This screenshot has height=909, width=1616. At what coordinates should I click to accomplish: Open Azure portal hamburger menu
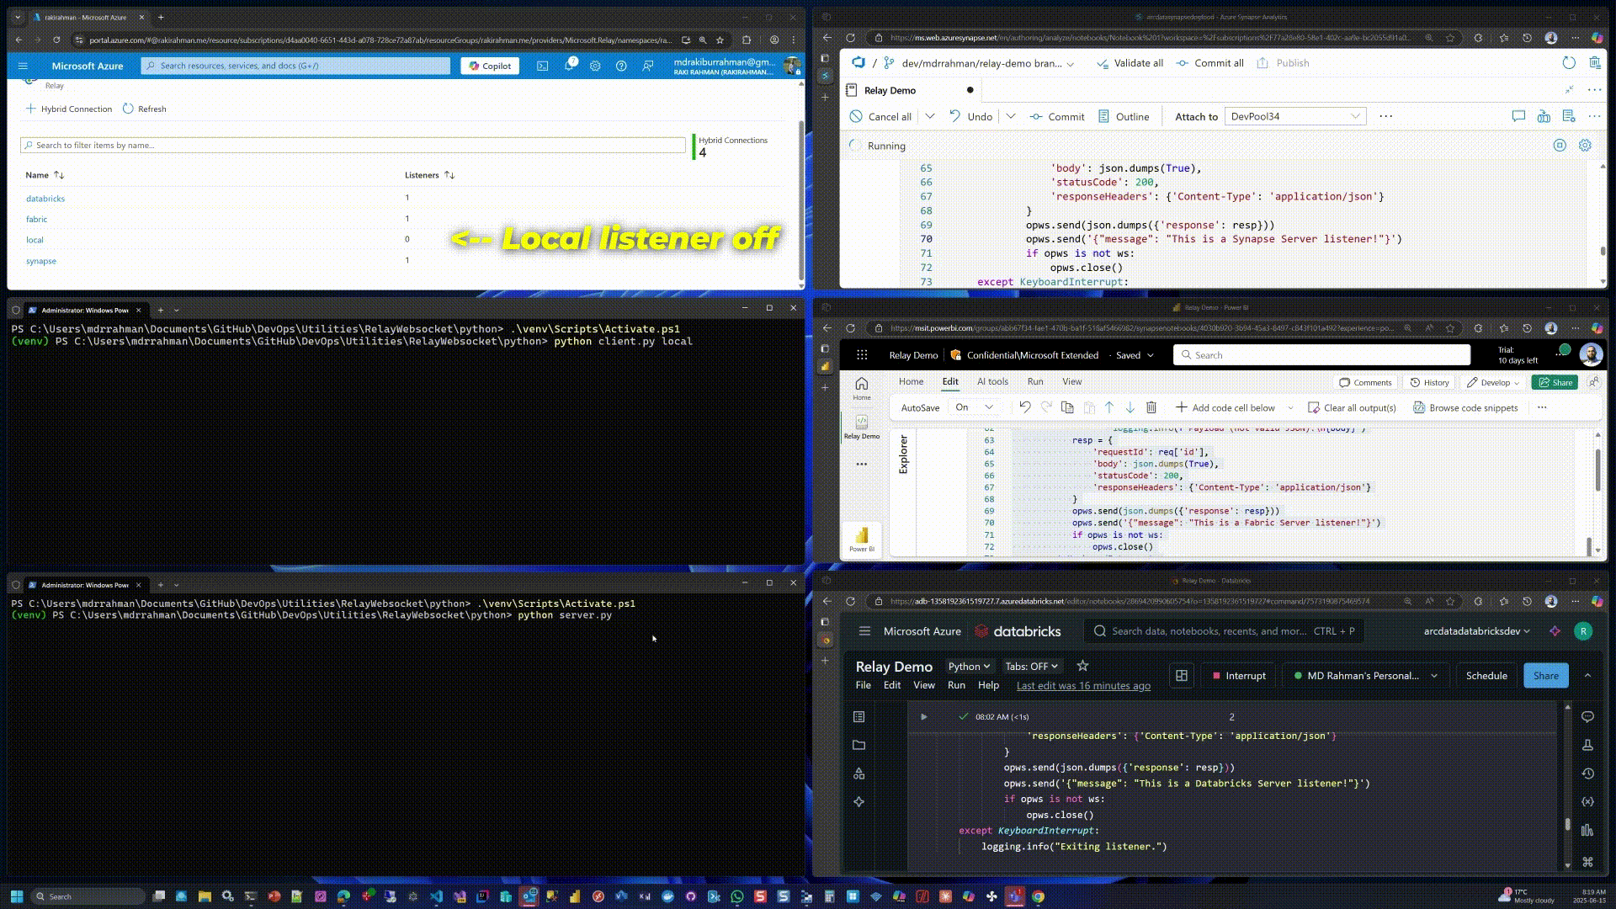click(x=23, y=66)
